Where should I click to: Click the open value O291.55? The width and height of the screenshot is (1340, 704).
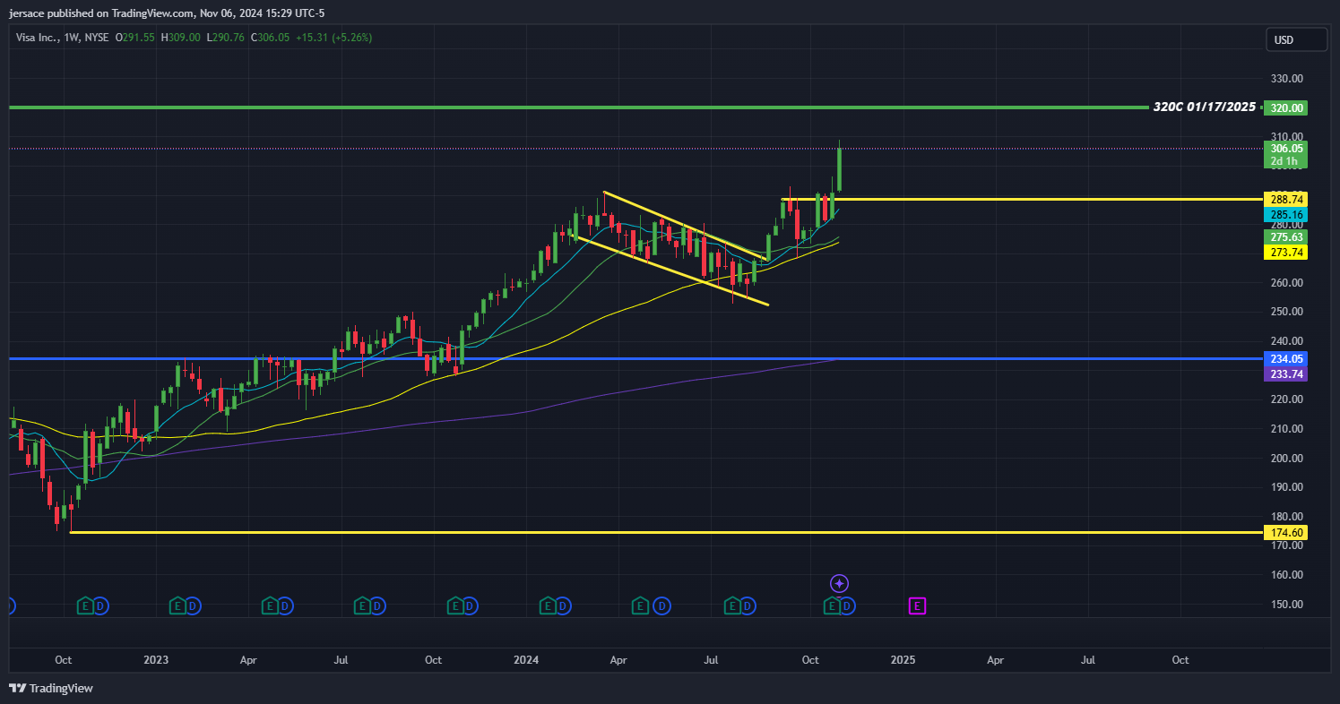134,38
